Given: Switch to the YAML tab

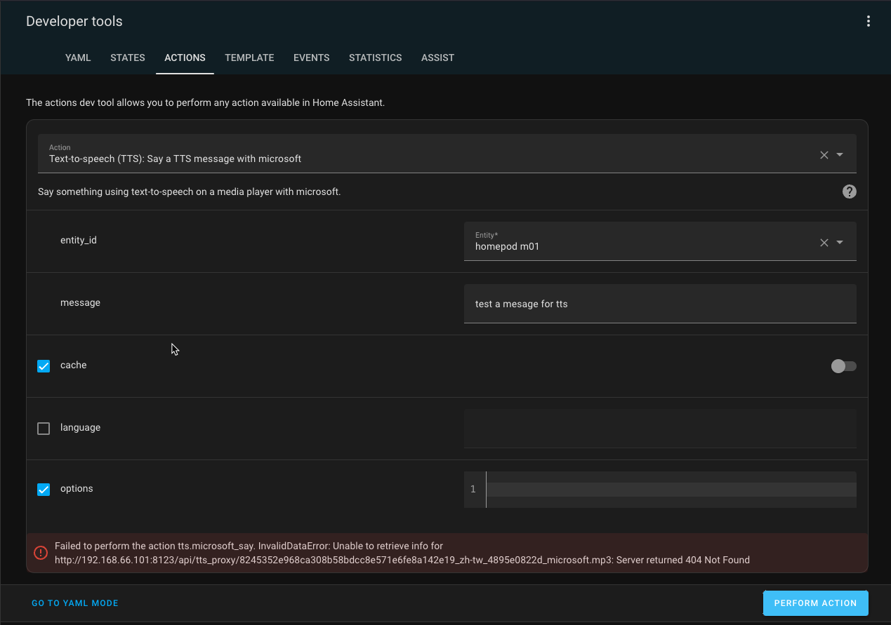Looking at the screenshot, I should point(78,58).
